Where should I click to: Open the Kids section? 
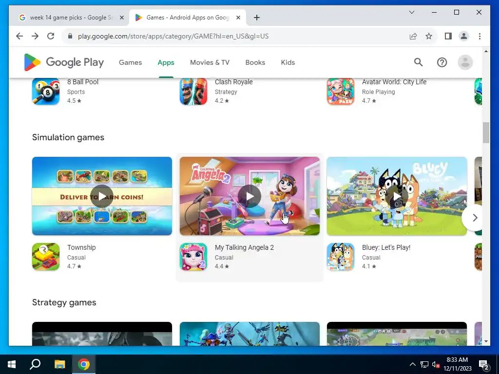[288, 63]
